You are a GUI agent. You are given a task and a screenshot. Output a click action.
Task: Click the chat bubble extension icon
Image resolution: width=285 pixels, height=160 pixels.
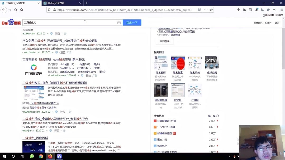tap(268, 10)
